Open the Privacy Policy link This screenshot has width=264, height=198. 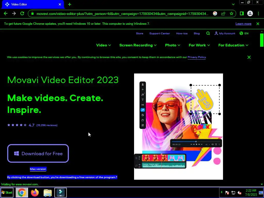click(197, 57)
